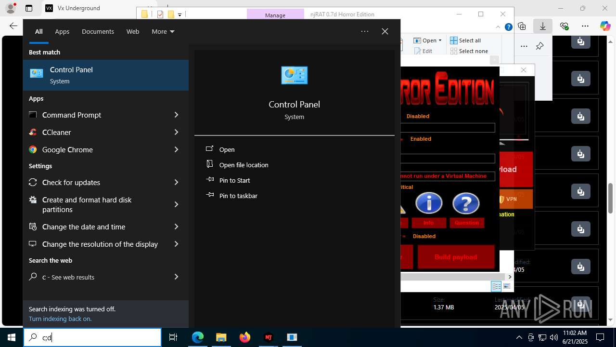Open search panel options ellipsis
Viewport: 616px width, 347px height.
(365, 31)
